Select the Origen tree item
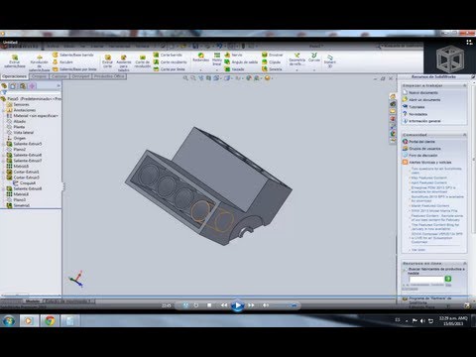 (x=20, y=138)
